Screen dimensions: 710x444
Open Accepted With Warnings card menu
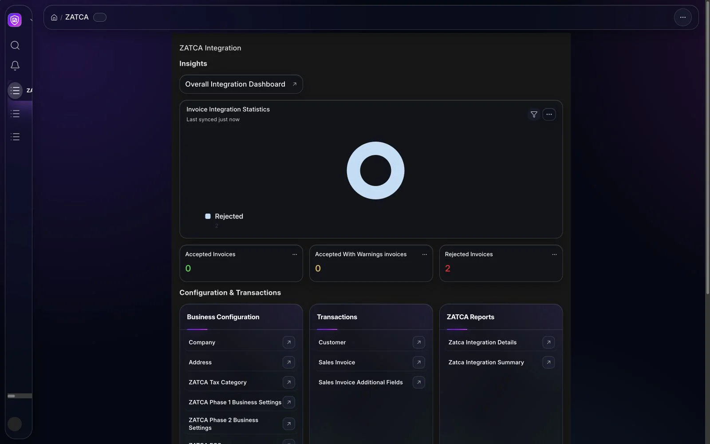click(425, 254)
